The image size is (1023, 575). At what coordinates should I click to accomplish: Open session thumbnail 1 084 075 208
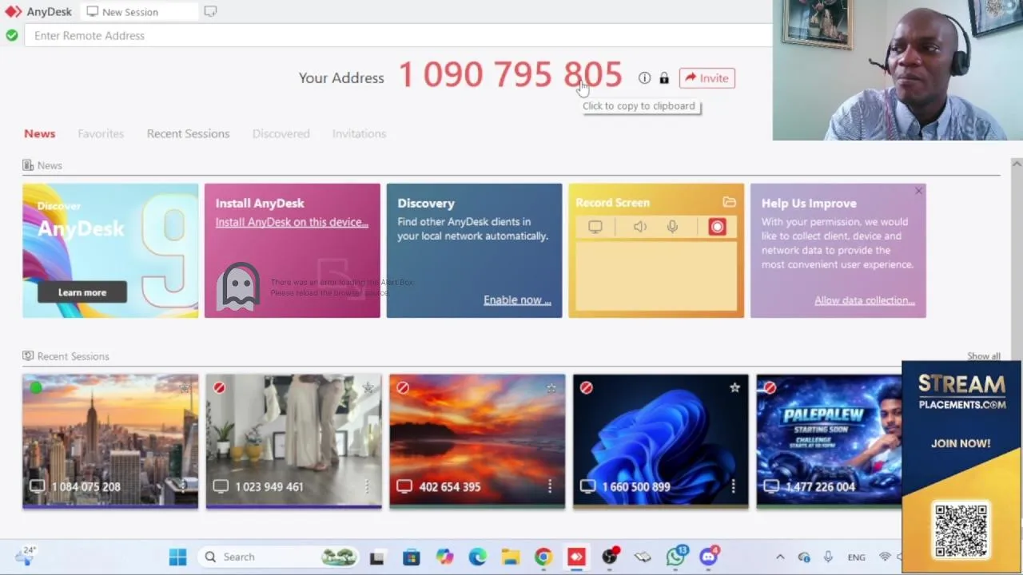(110, 441)
